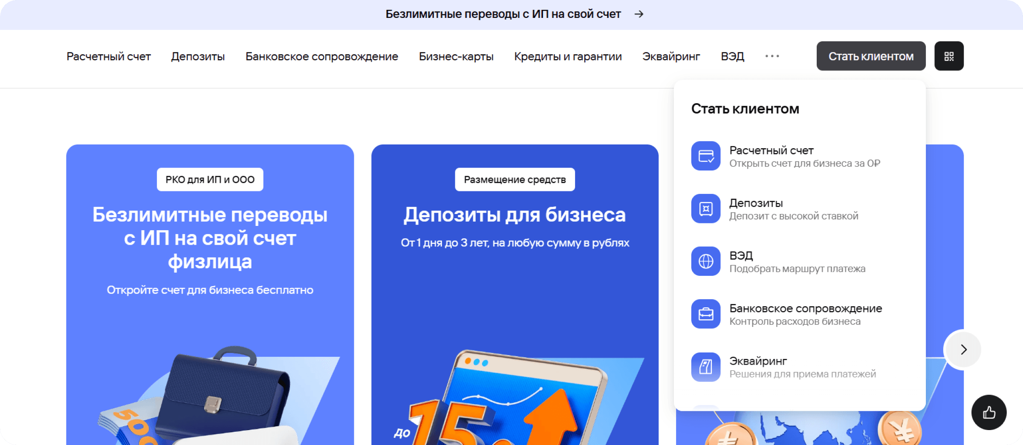The width and height of the screenshot is (1023, 445).
Task: Click the Расчетный счет card icon in dropdown
Action: coord(706,156)
